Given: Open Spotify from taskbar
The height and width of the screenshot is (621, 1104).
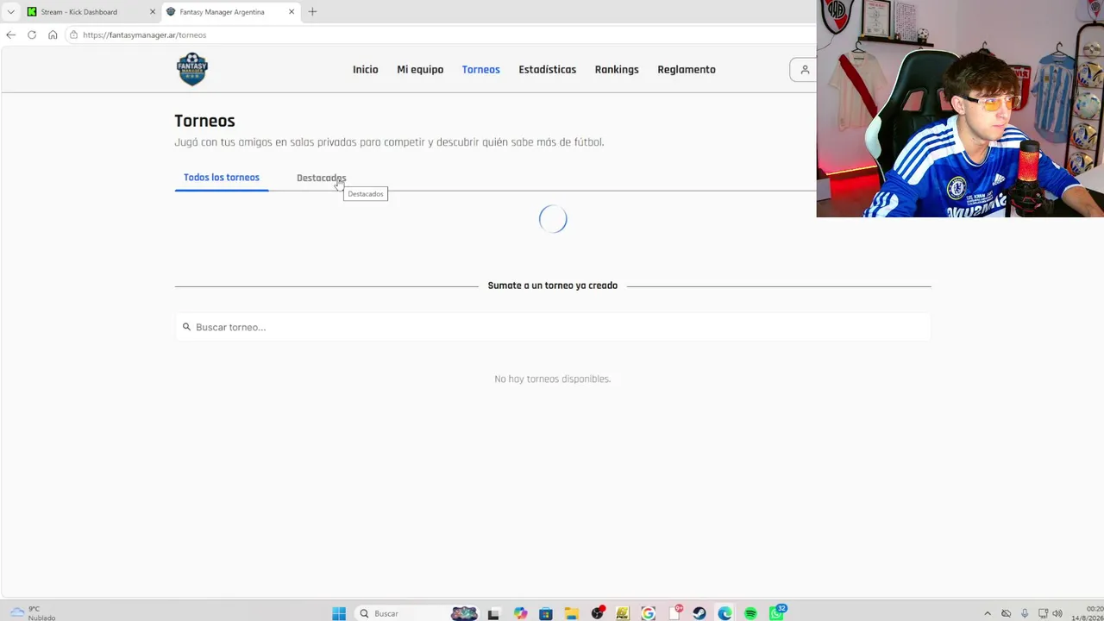Looking at the screenshot, I should (x=750, y=613).
